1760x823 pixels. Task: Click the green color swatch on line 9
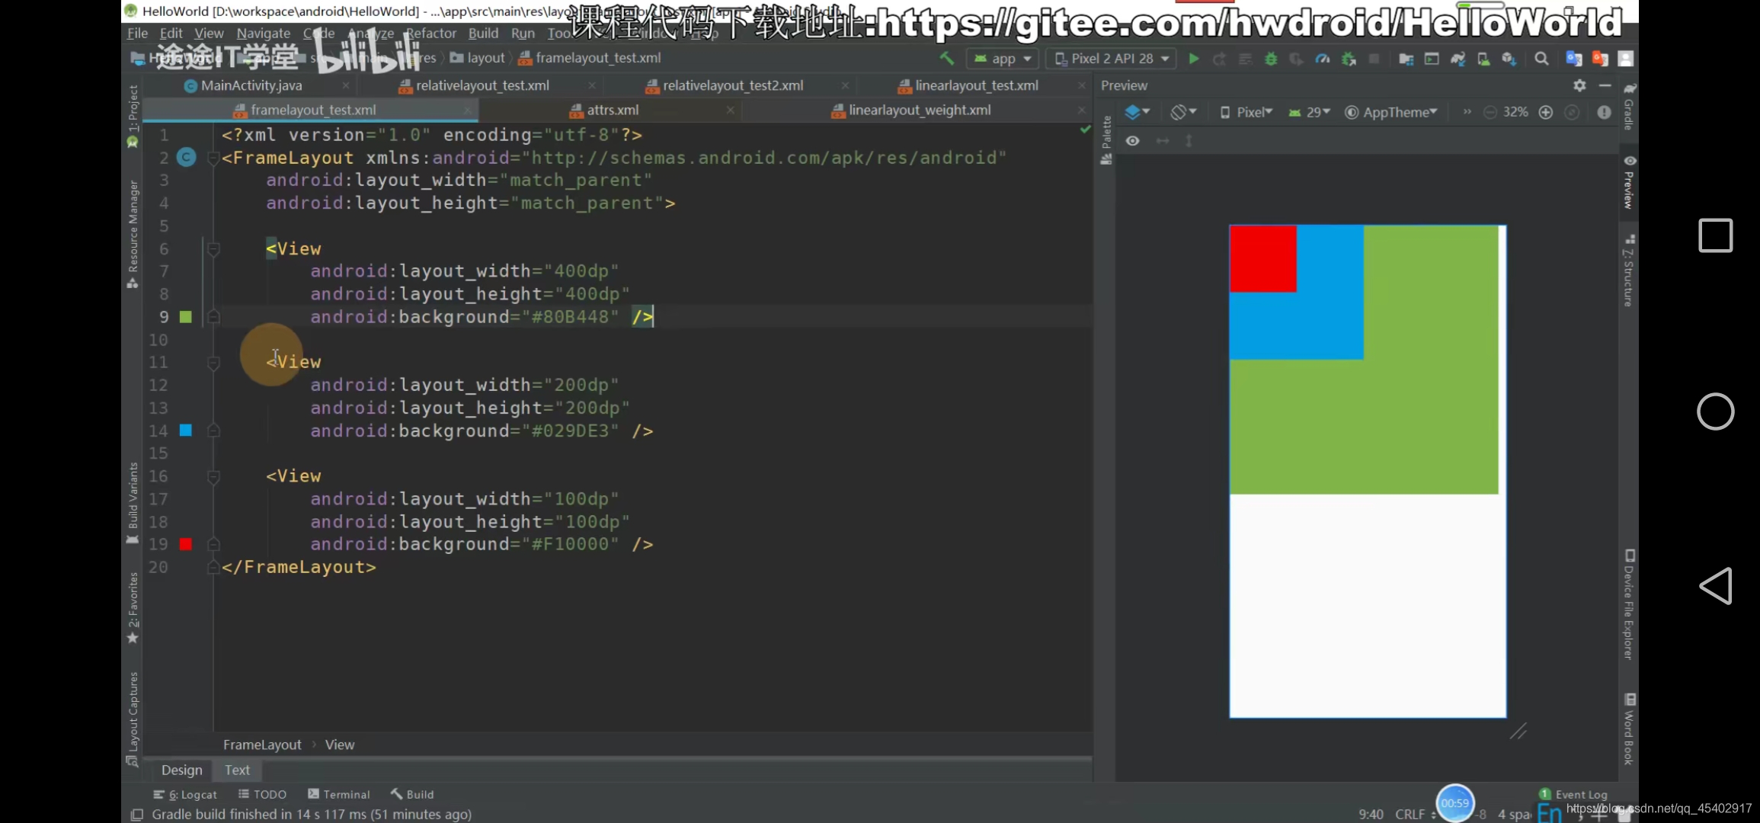click(x=186, y=316)
